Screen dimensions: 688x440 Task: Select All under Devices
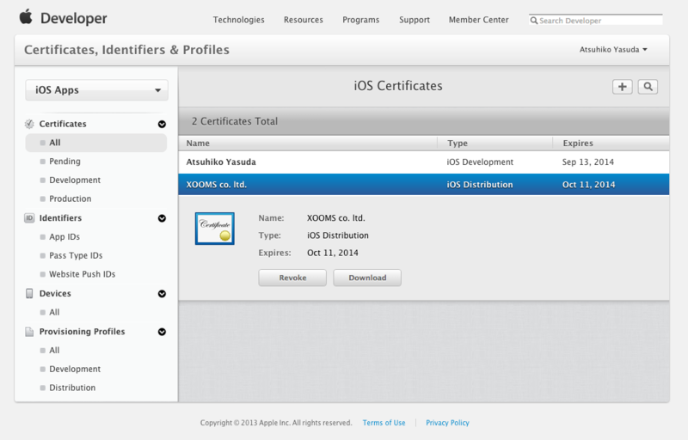tap(54, 312)
